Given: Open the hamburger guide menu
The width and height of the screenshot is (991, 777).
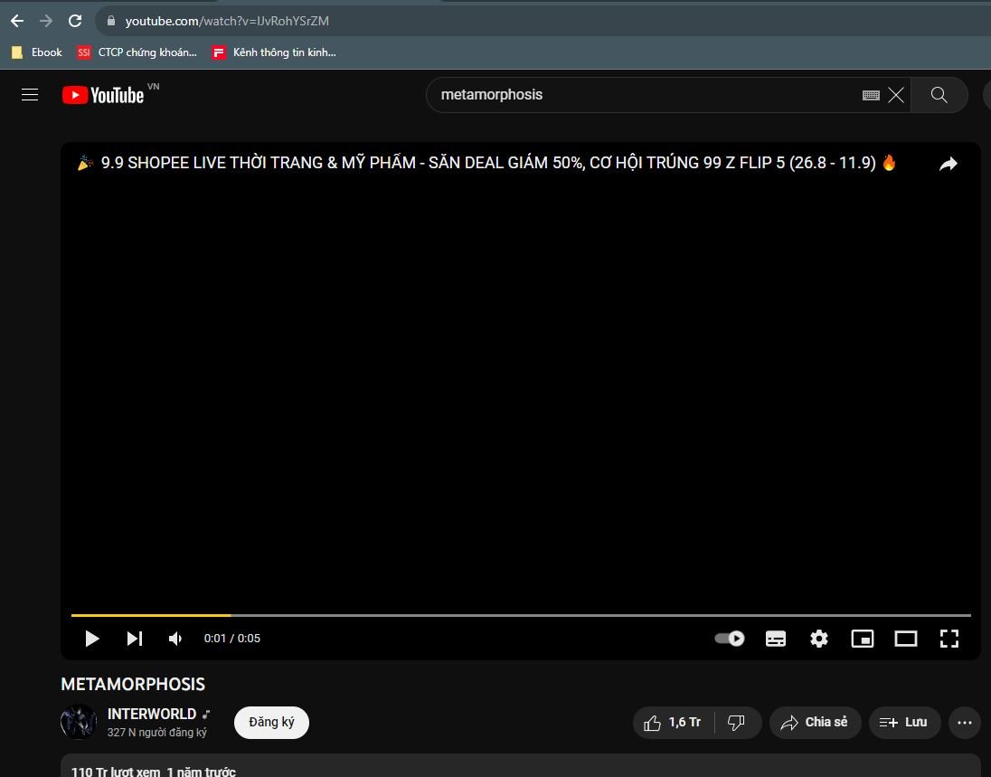Looking at the screenshot, I should 30,94.
